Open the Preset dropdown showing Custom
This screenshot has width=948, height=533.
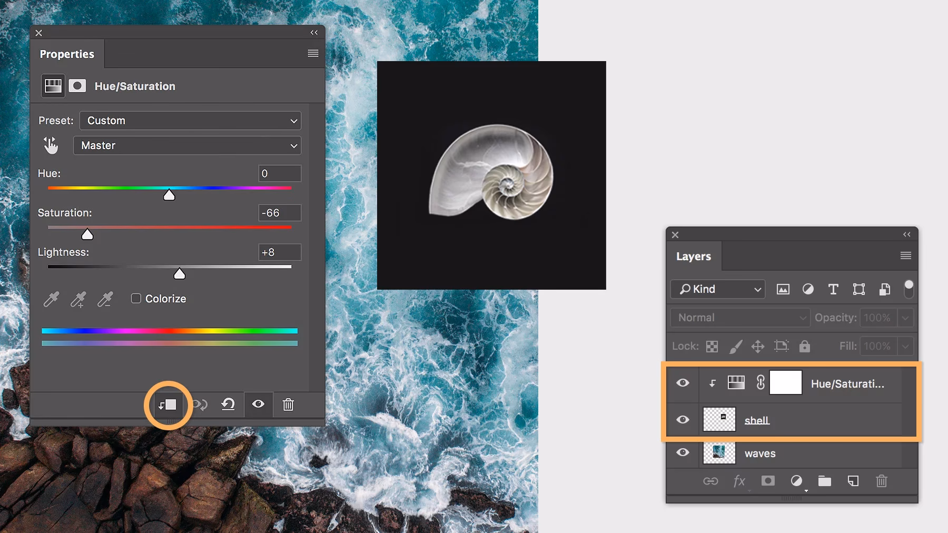pyautogui.click(x=190, y=120)
